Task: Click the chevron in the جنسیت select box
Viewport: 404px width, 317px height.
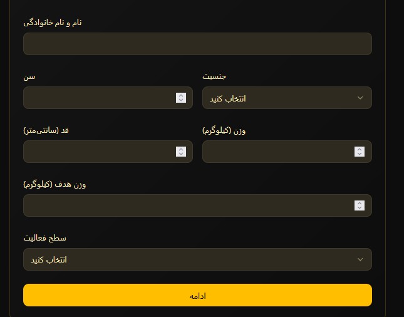Action: pos(360,98)
